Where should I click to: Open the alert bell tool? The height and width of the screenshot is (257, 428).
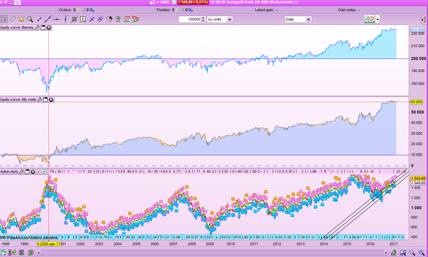21,19
